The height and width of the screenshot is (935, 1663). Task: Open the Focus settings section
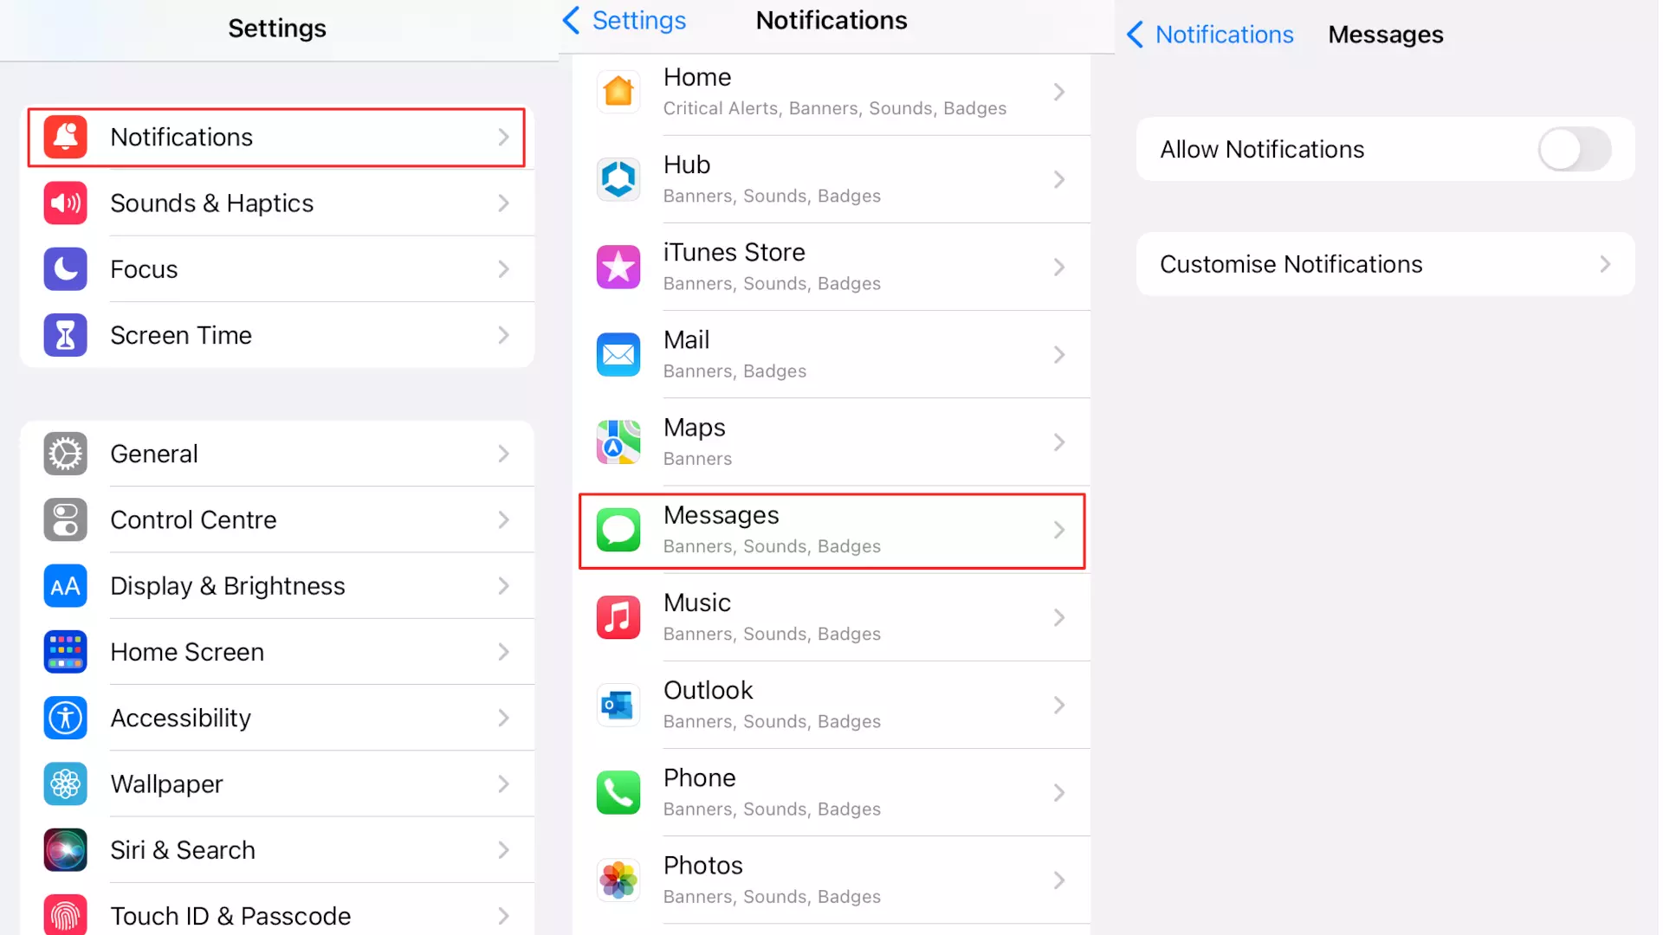coord(277,268)
